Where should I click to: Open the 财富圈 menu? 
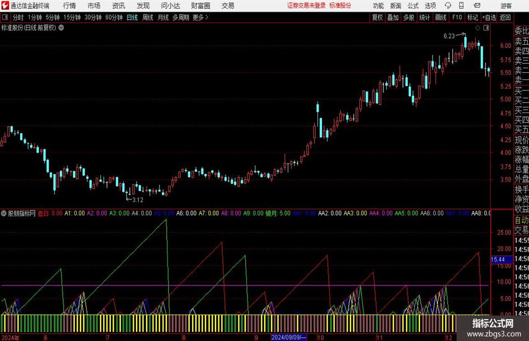200,6
